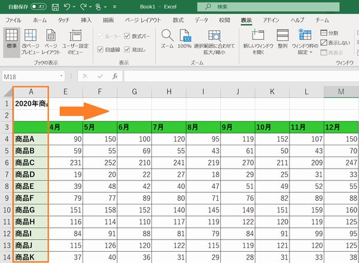The height and width of the screenshot is (263, 359).
Task: Uncheck the 目盛線 gridlines checkbox
Action: point(100,50)
